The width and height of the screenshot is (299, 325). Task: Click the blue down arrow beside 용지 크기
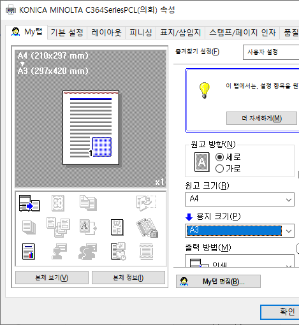coord(189,217)
